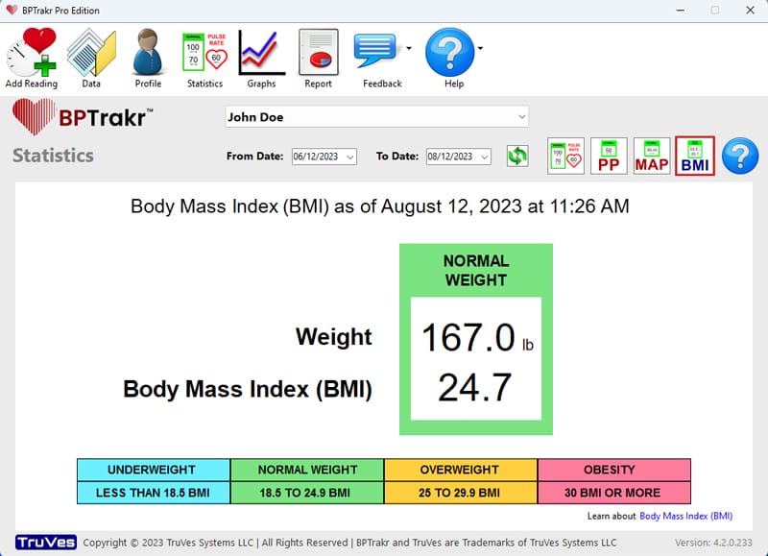The image size is (768, 556).
Task: Click the Help question mark toolbar icon
Action: (449, 51)
